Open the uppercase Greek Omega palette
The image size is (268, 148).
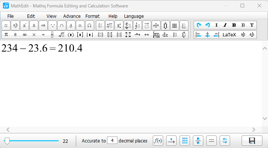[x=89, y=26]
